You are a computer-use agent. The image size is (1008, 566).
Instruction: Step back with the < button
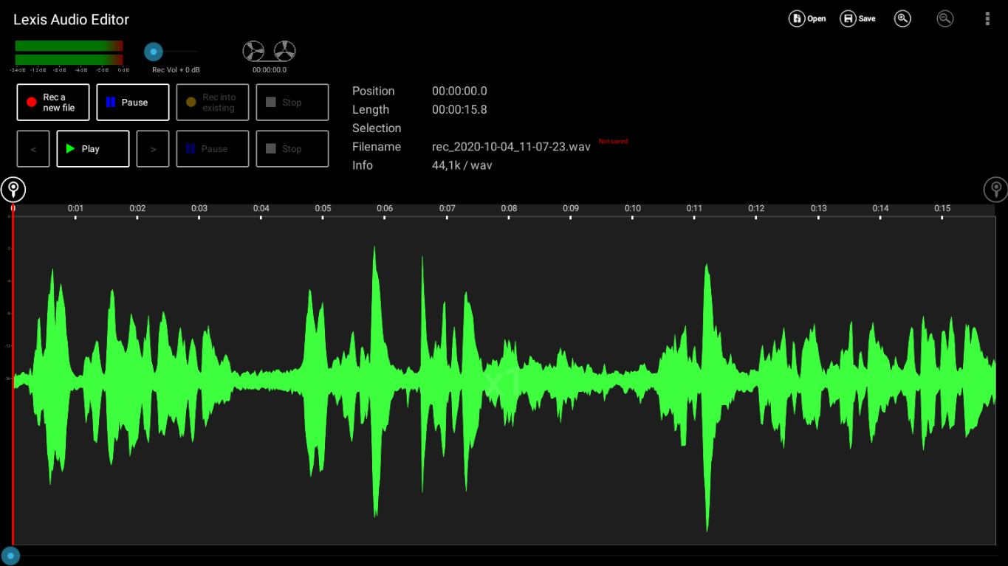coord(33,149)
